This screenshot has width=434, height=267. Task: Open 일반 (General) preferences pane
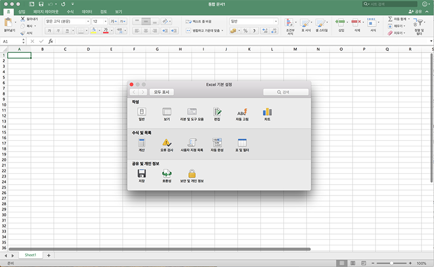[142, 114]
